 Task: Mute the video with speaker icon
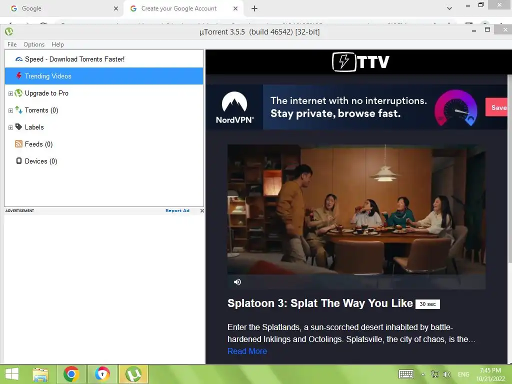[237, 282]
